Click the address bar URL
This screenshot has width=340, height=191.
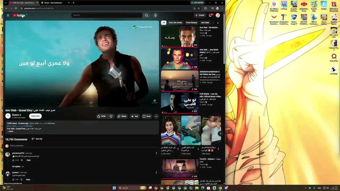pyautogui.click(x=39, y=8)
